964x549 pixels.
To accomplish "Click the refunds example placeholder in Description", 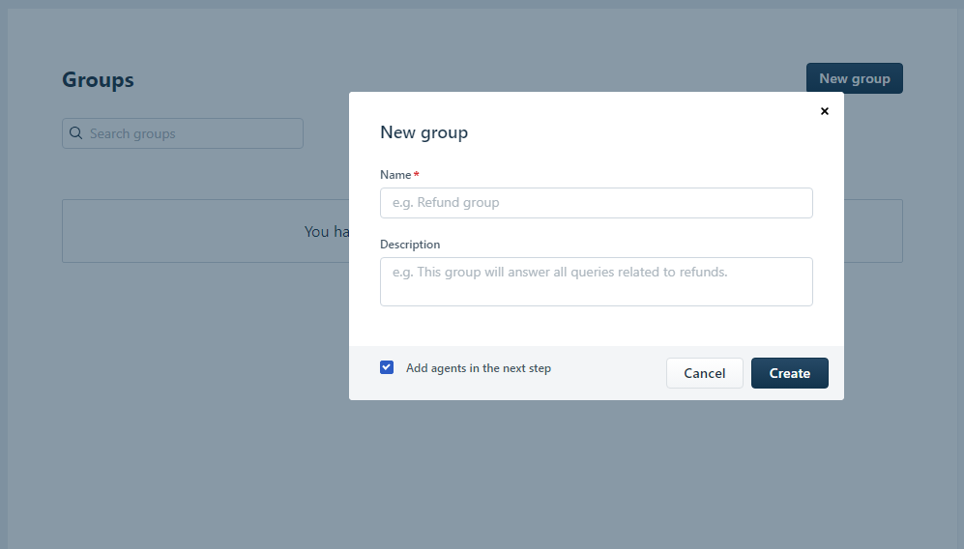I will 559,273.
